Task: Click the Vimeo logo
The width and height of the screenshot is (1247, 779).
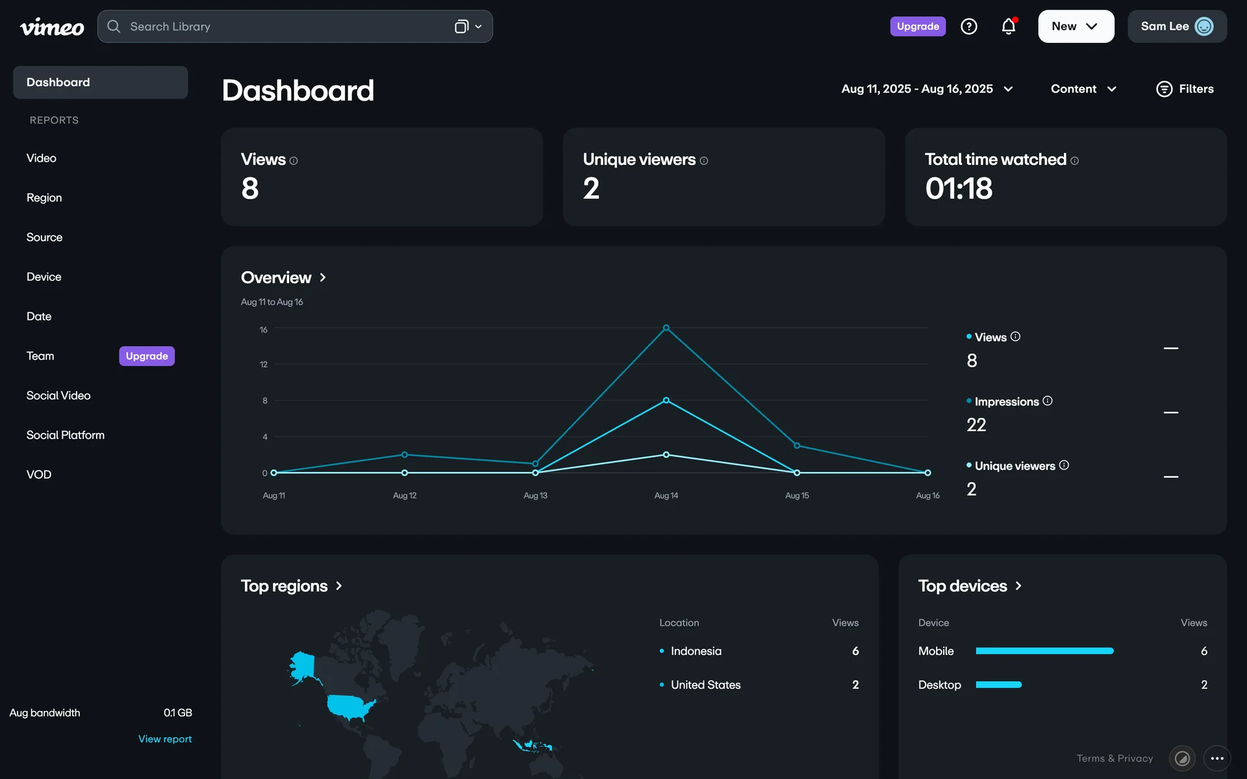Action: click(x=52, y=27)
